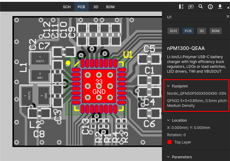The width and height of the screenshot is (230, 161).
Task: Click the SCH button in U1 panel
Action: (x=173, y=31)
